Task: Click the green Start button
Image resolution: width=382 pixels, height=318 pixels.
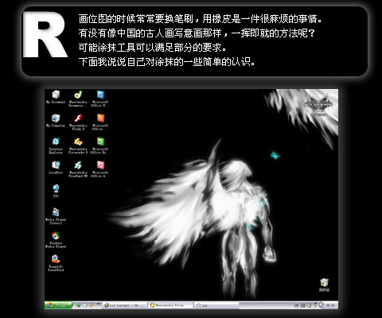Action: [x=58, y=305]
